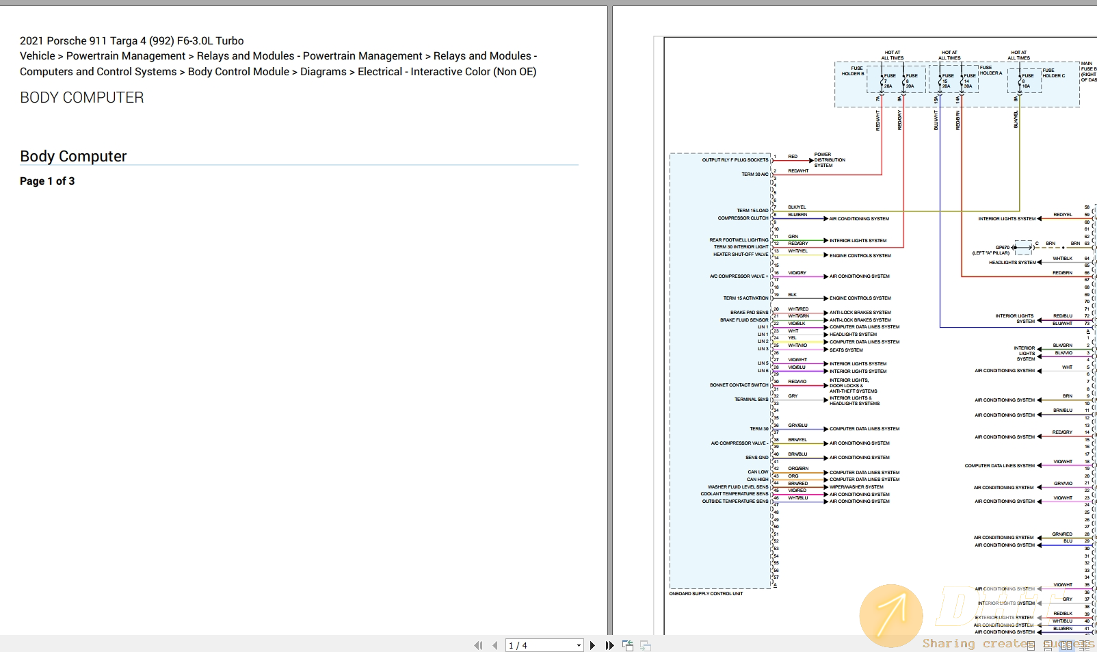This screenshot has height=652, width=1097.
Task: Click the TERMINAL 58XS label
Action: (752, 400)
